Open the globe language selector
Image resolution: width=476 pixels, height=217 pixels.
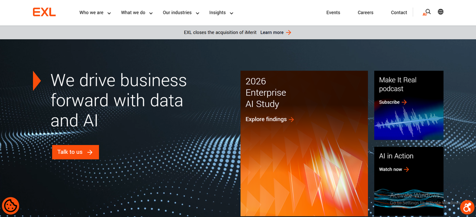441,12
